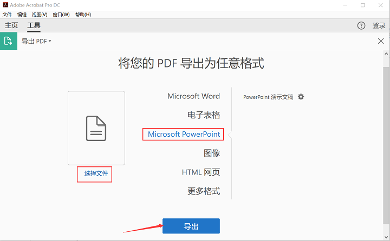Viewport: 390px width, 241px height.
Task: Select Microsoft PowerPoint export format
Action: click(184, 134)
